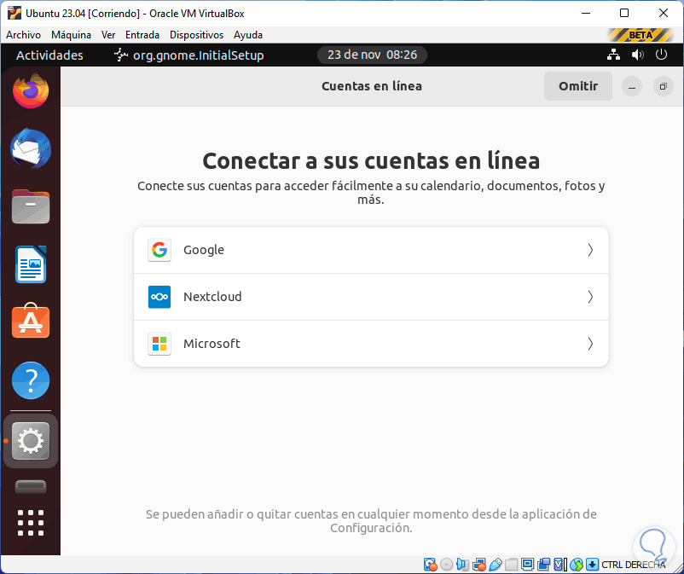Open the Dispositivos menu

click(x=196, y=35)
